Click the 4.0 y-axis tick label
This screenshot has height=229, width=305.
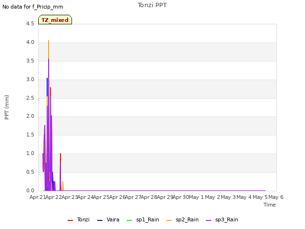[30, 42]
